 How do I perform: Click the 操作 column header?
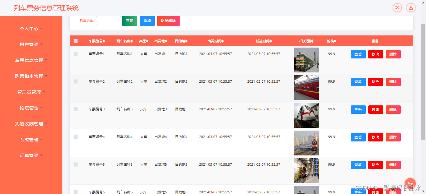pyautogui.click(x=375, y=41)
